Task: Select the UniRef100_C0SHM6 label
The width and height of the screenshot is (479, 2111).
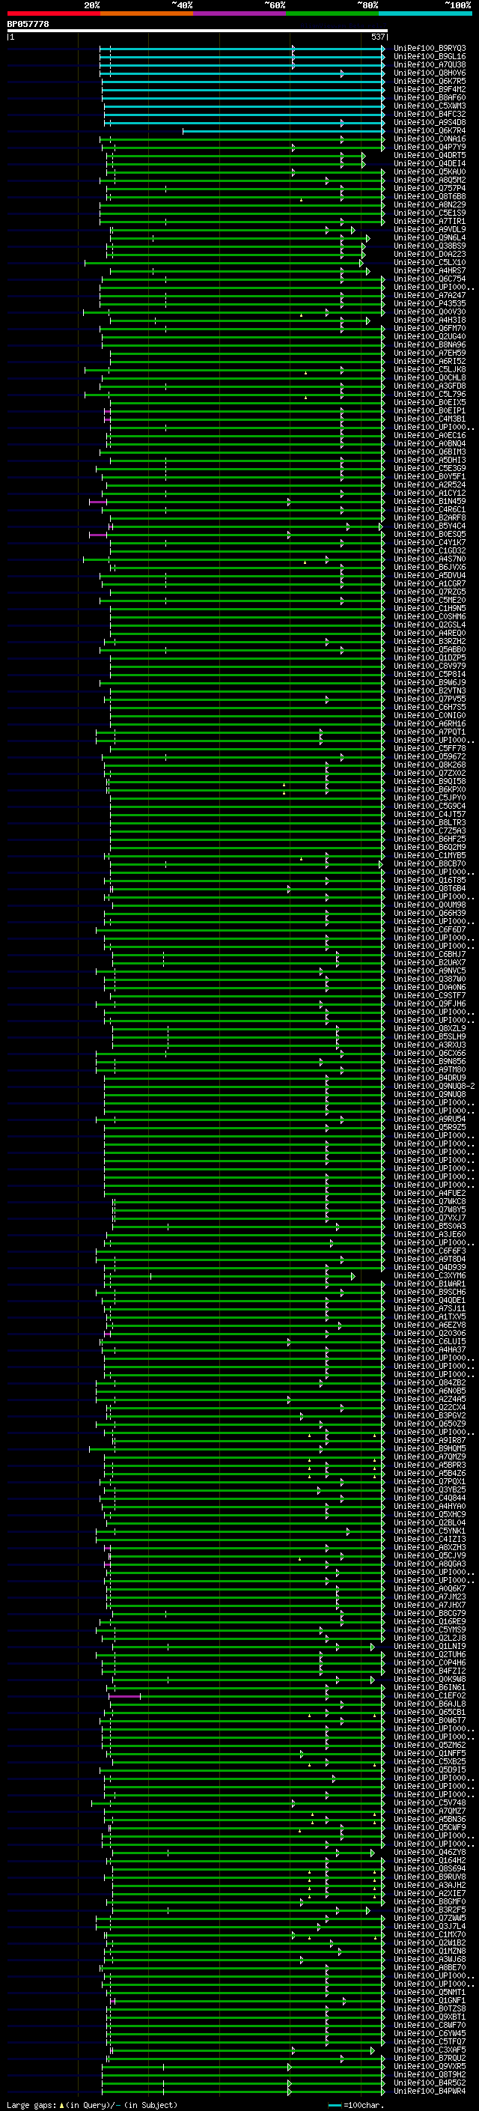Action: [x=430, y=616]
